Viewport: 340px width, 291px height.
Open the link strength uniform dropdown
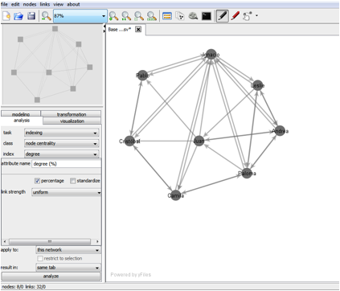coord(66,192)
